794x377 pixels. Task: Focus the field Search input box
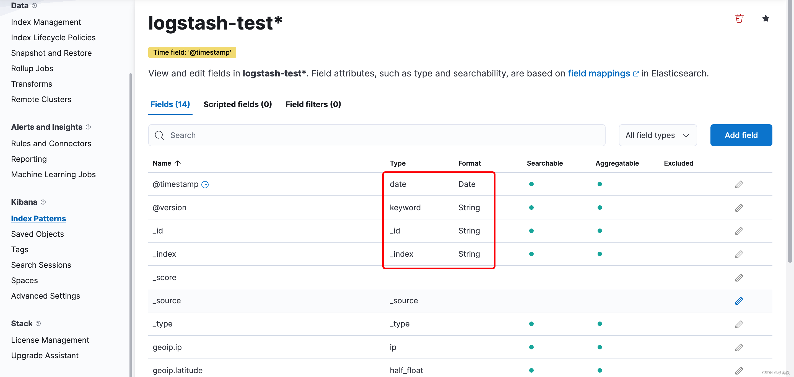377,135
